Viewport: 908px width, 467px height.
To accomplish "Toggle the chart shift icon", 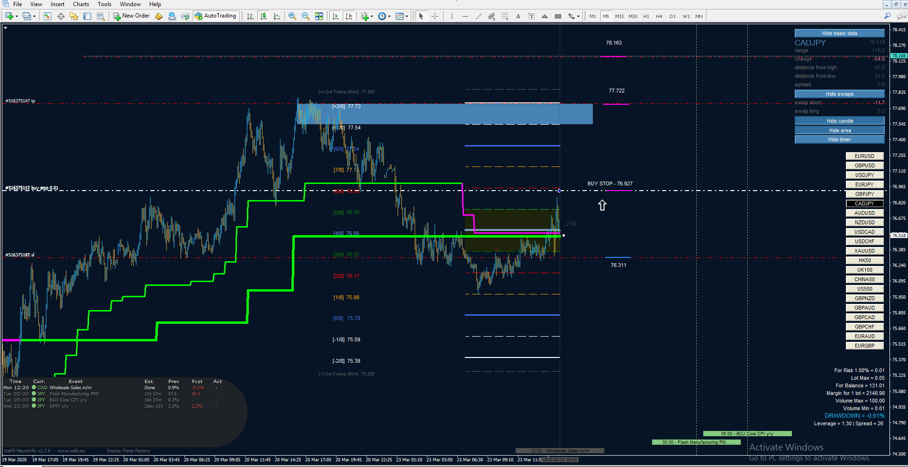I will point(349,16).
